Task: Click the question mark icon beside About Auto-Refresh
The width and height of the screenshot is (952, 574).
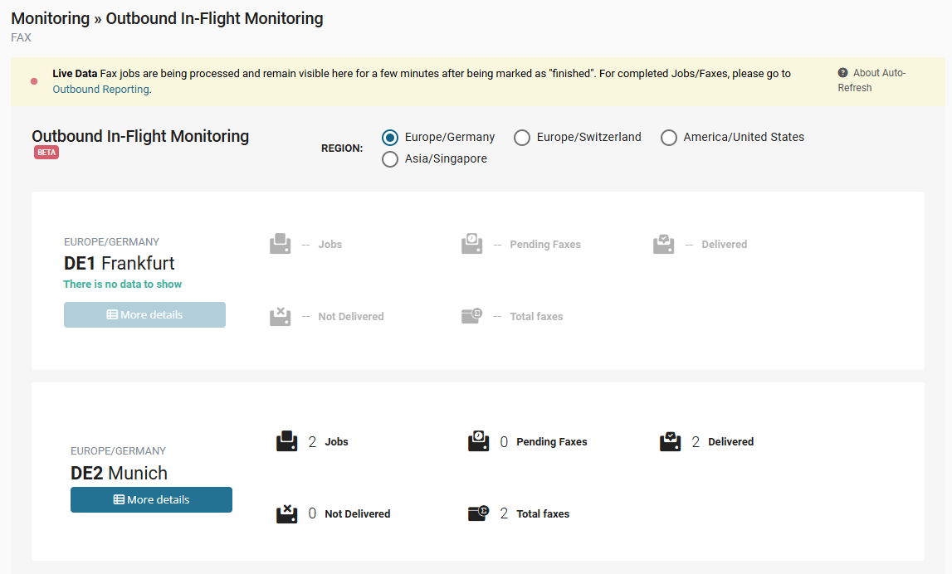Action: point(842,73)
